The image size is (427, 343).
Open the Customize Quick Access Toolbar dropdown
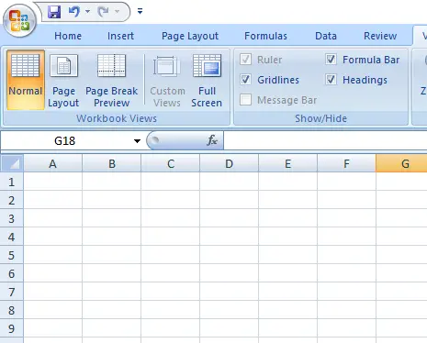(140, 12)
